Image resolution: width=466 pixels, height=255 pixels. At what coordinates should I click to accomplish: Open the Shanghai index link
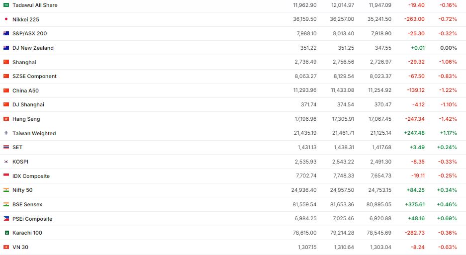[x=24, y=62]
